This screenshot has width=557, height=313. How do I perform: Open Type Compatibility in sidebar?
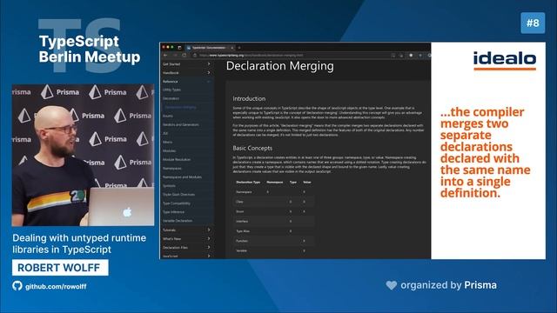click(x=177, y=203)
